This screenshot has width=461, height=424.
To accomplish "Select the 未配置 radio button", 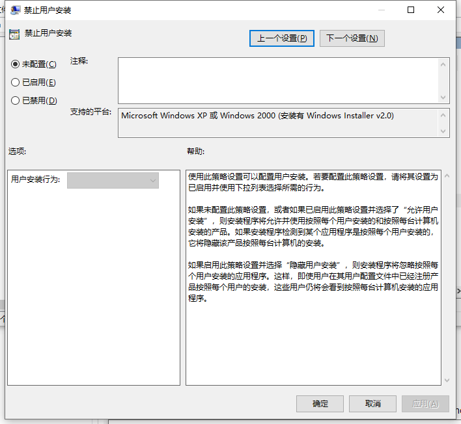I will click(x=16, y=64).
